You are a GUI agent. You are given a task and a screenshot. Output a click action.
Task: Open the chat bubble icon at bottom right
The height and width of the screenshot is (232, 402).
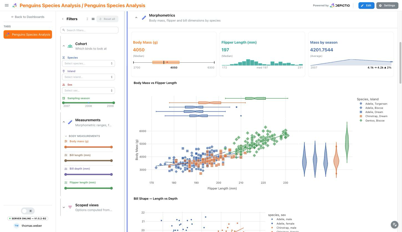395,225
